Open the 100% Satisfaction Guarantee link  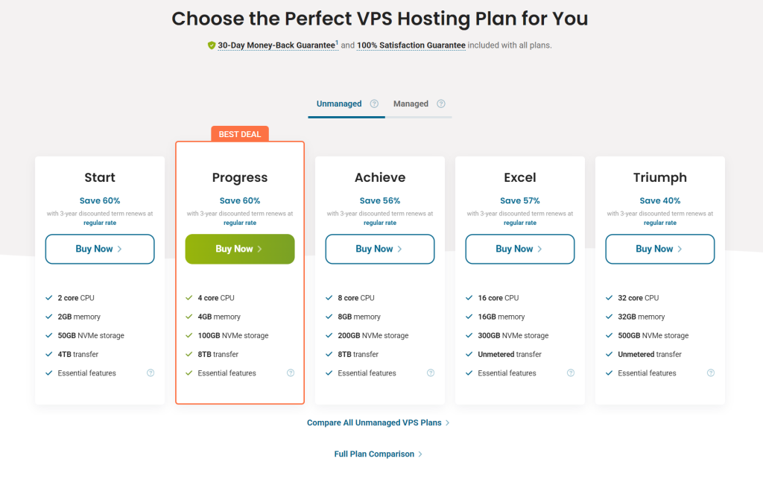[x=411, y=45]
